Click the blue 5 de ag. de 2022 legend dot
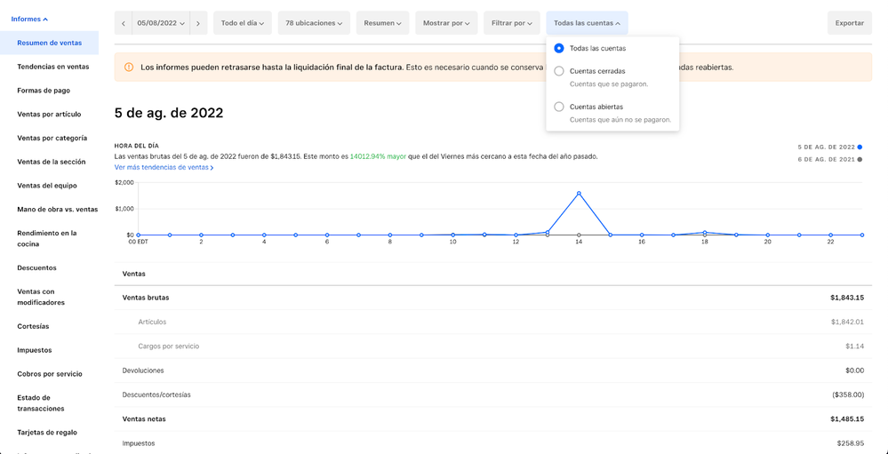This screenshot has width=888, height=454. point(860,147)
